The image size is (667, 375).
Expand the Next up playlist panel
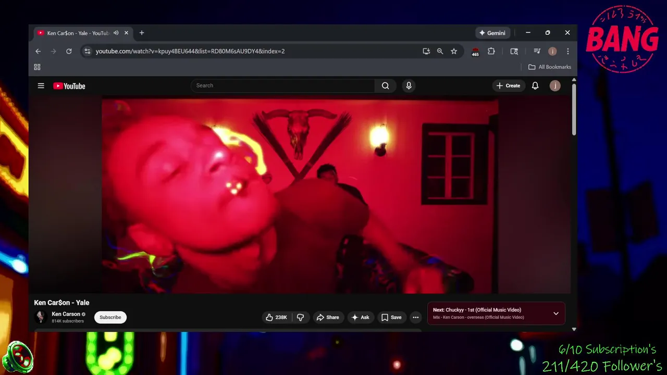click(x=556, y=314)
